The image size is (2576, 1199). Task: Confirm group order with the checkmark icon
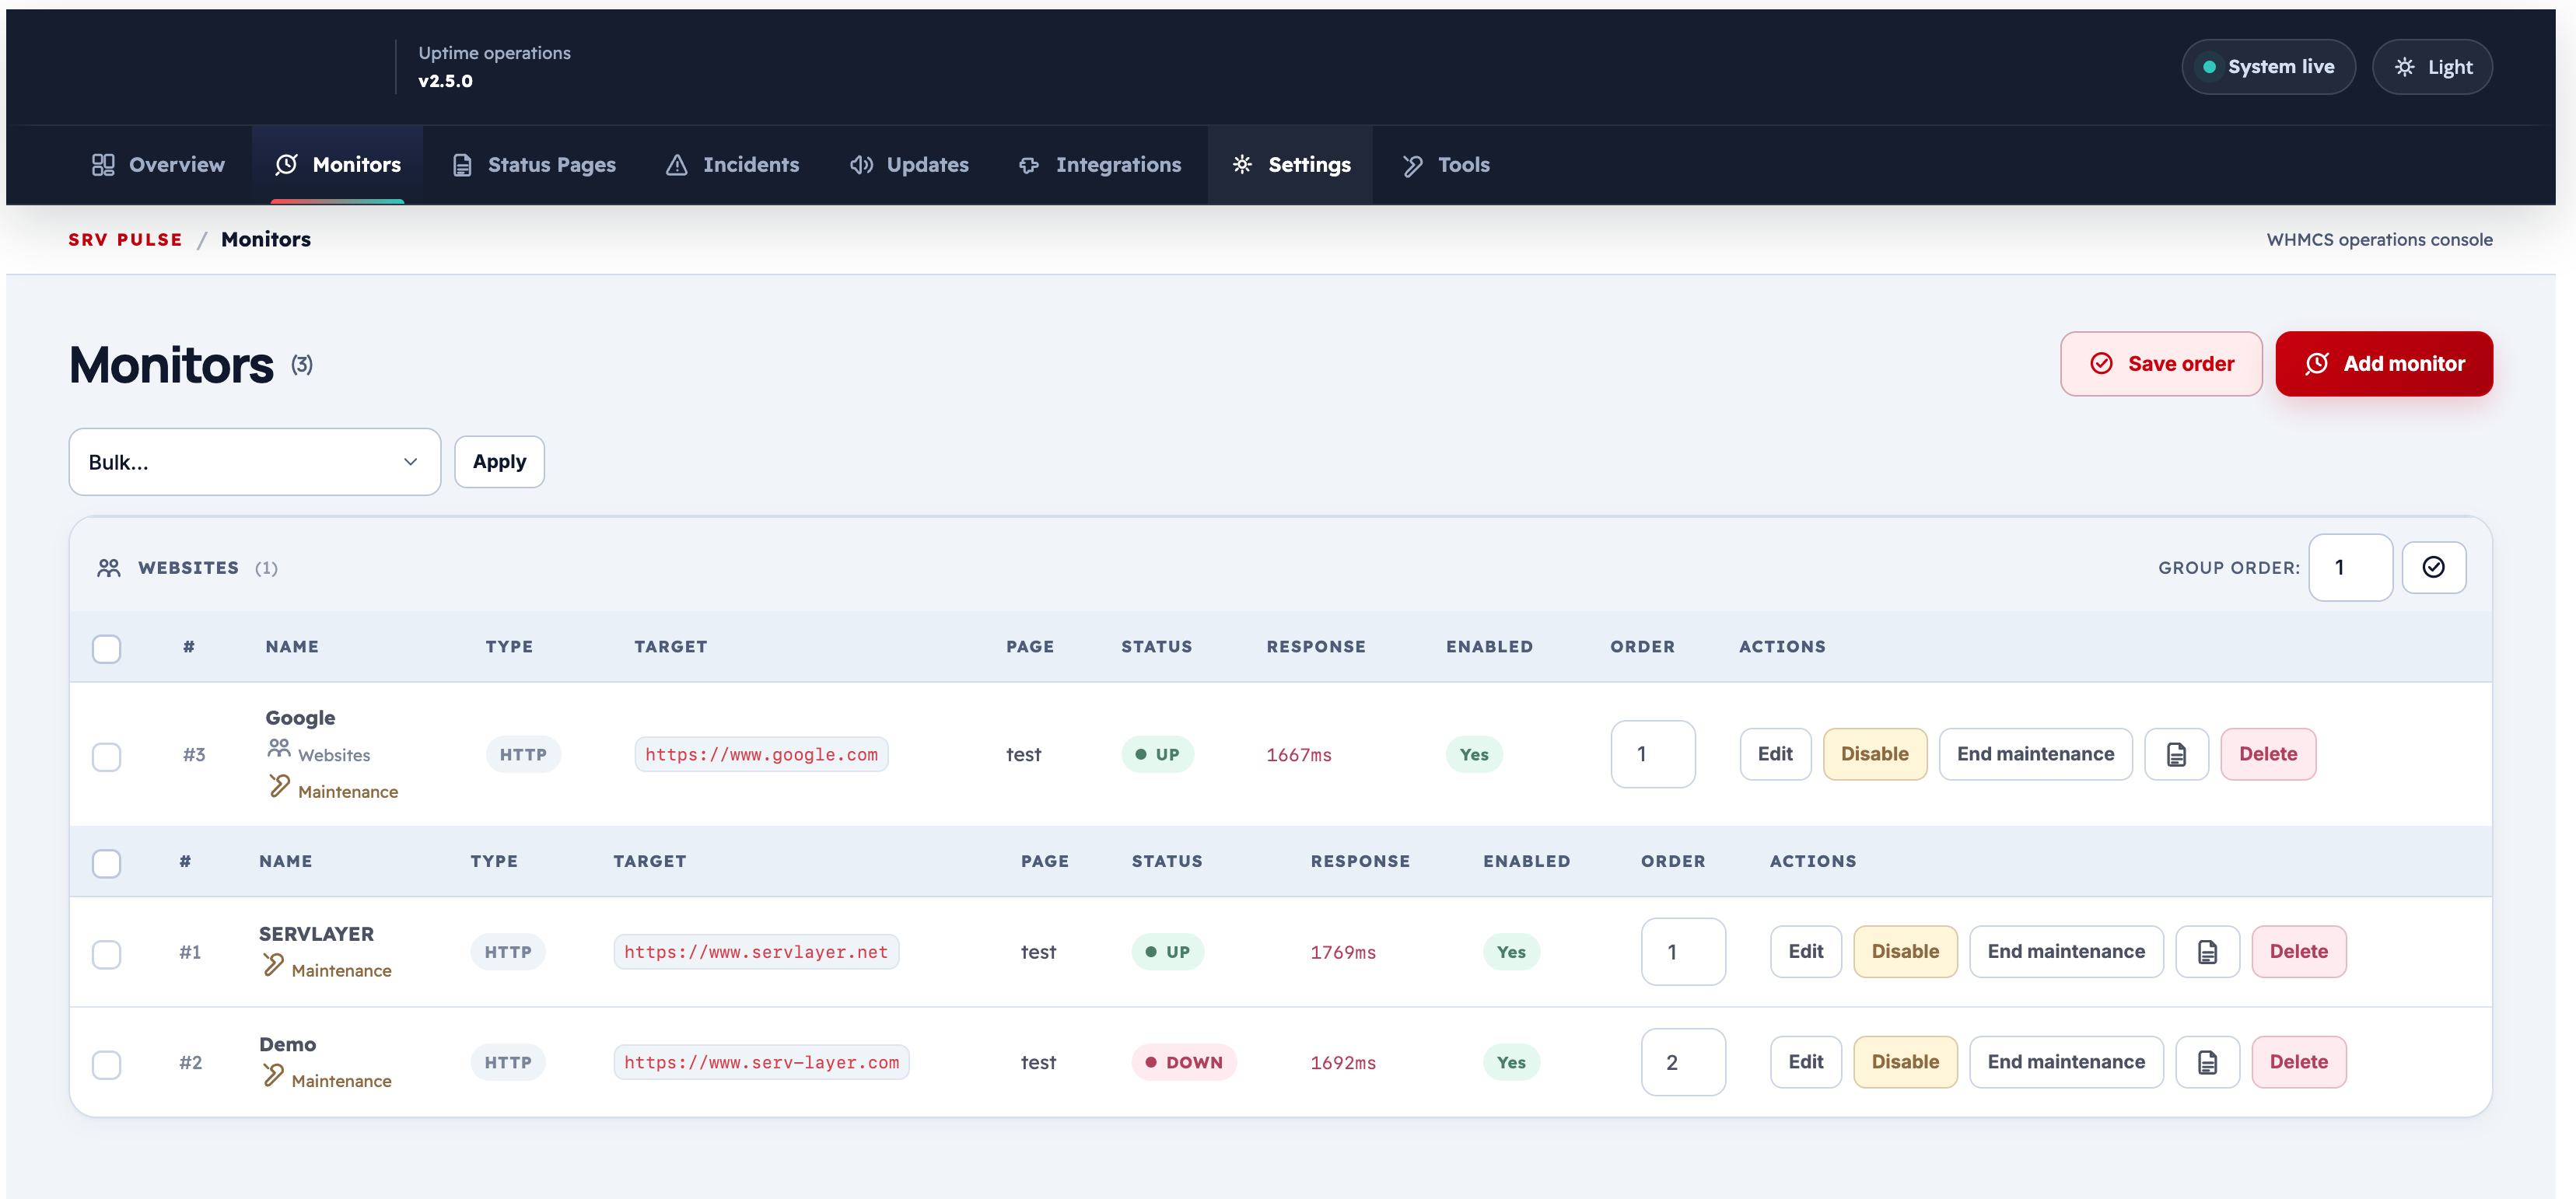click(x=2433, y=567)
